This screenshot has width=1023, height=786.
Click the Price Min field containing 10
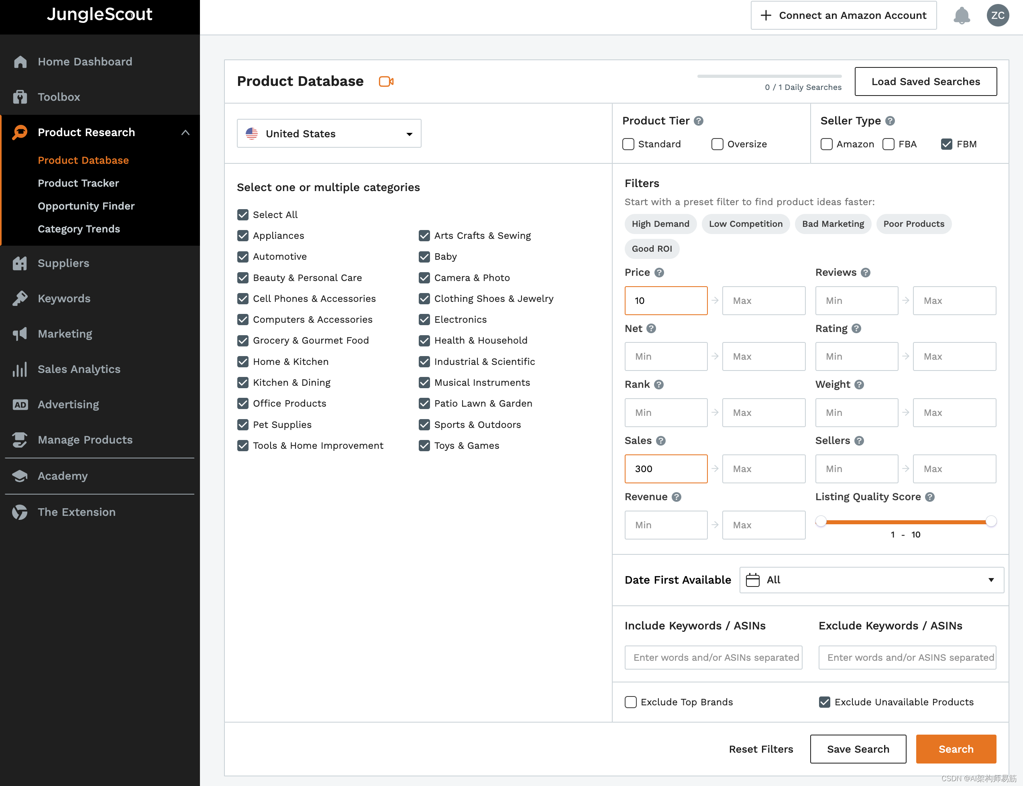pos(666,301)
